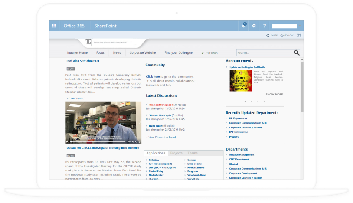
Task: Open Find your Colleague in navigation
Action: [178, 52]
